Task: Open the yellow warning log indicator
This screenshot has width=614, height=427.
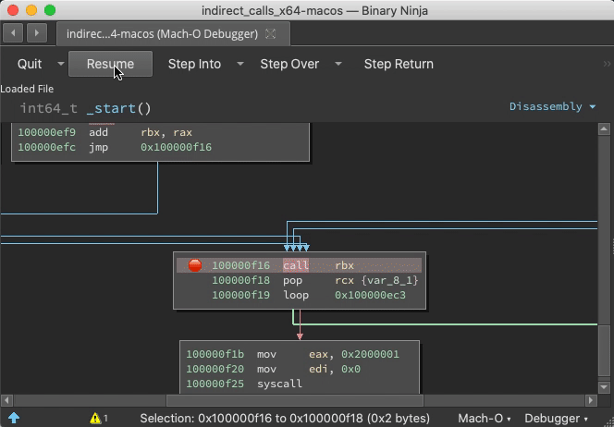Action: click(98, 418)
